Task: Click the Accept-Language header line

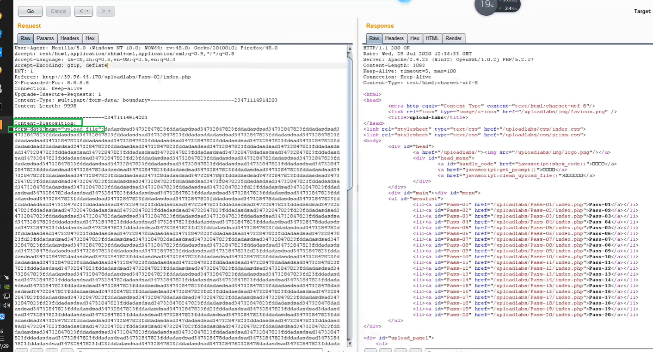Action: click(95, 60)
